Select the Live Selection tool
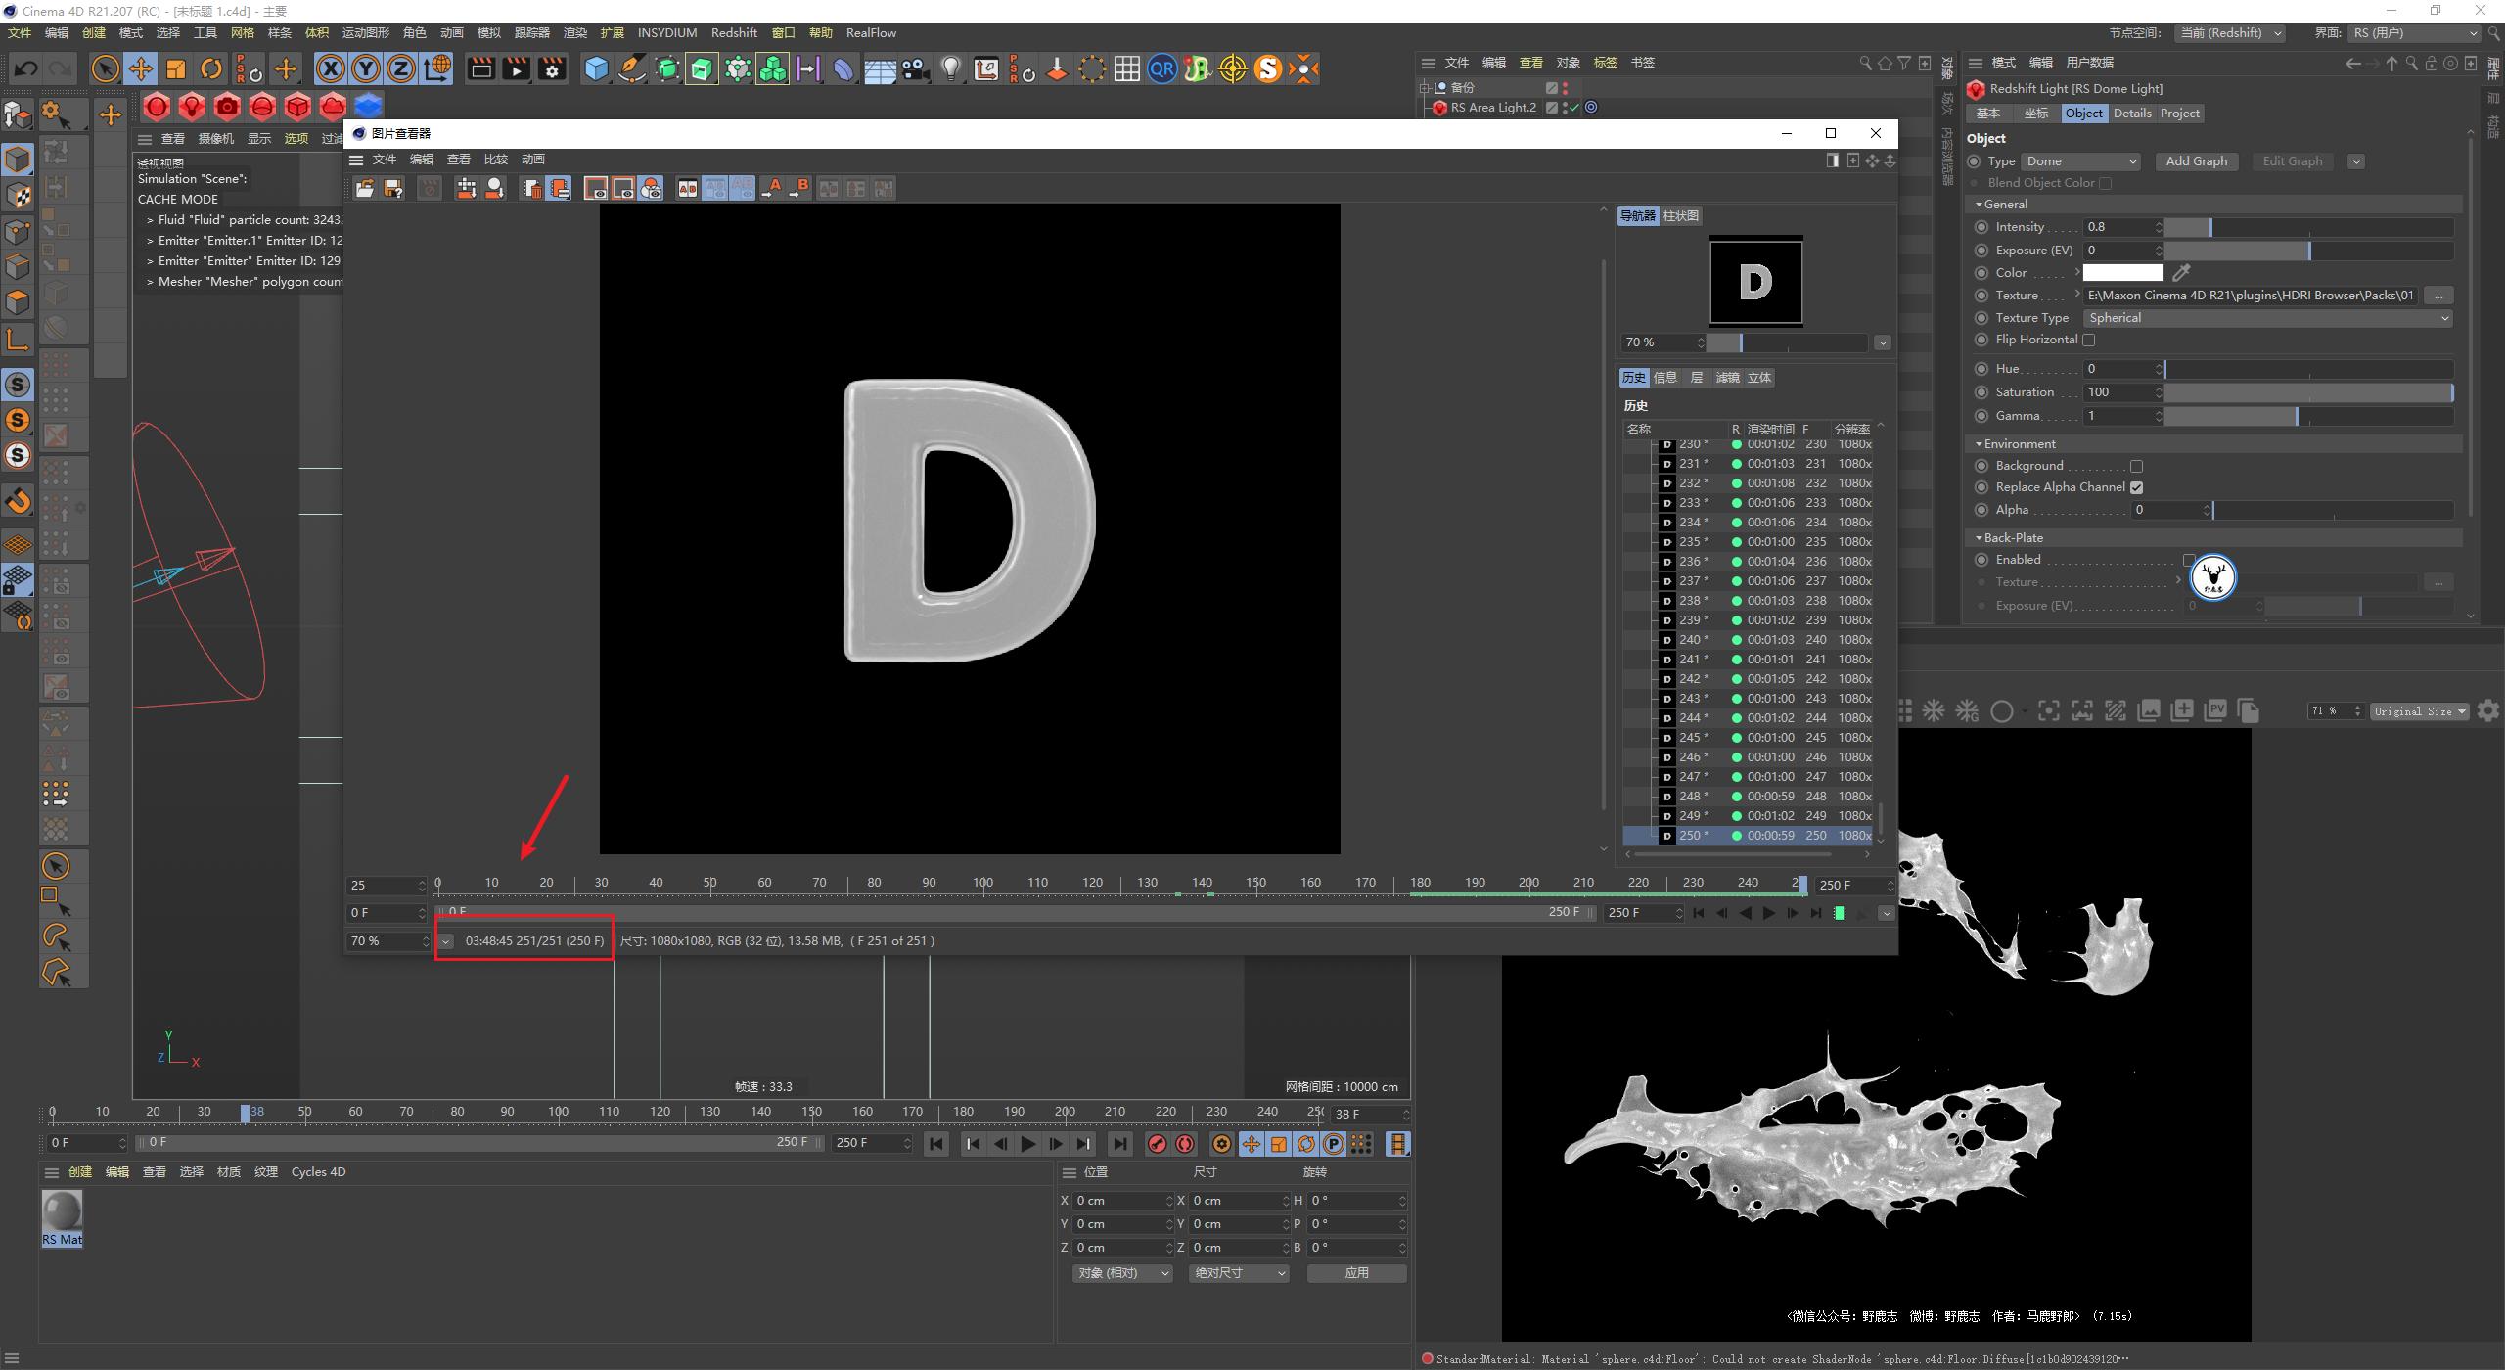 pyautogui.click(x=105, y=68)
